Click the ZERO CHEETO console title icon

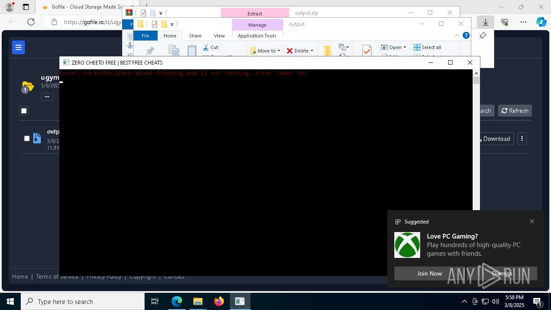[x=66, y=62]
